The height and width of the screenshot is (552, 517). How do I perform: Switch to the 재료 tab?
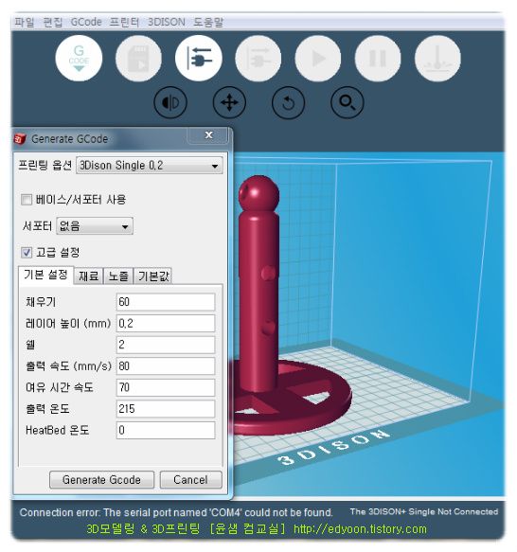pos(88,276)
